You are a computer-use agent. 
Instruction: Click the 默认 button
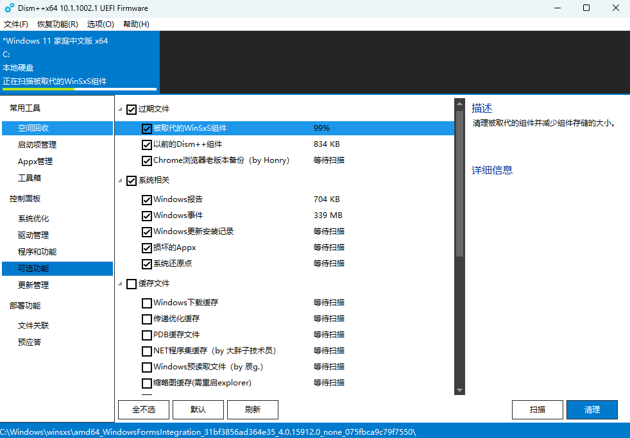198,410
